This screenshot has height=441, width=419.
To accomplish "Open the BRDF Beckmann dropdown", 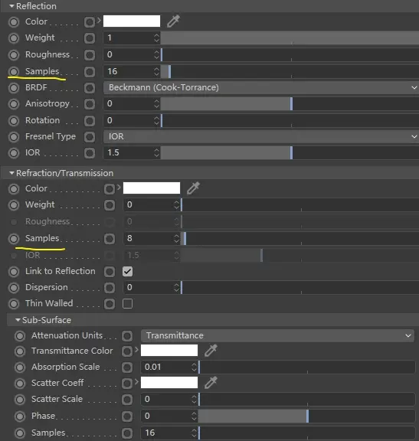I will click(x=261, y=87).
